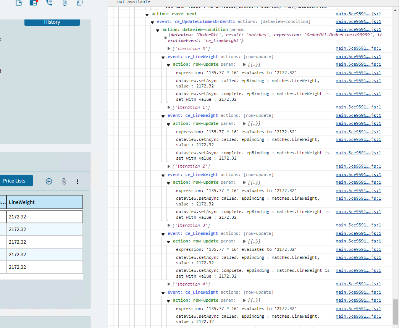Expand the ['iteration 0'] entry

[x=168, y=48]
